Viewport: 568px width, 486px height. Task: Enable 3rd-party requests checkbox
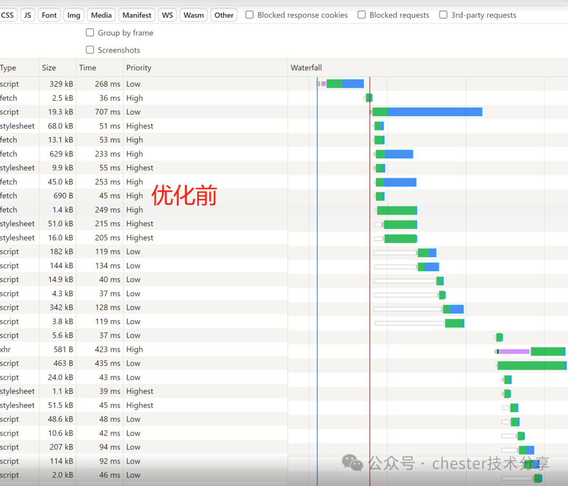click(x=443, y=15)
